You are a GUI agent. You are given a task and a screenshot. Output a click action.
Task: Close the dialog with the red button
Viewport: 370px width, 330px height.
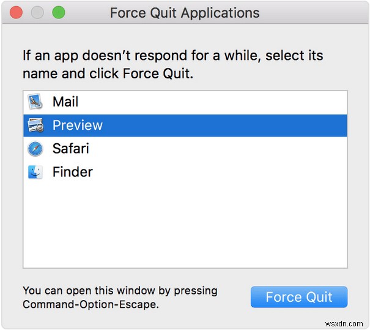point(17,12)
